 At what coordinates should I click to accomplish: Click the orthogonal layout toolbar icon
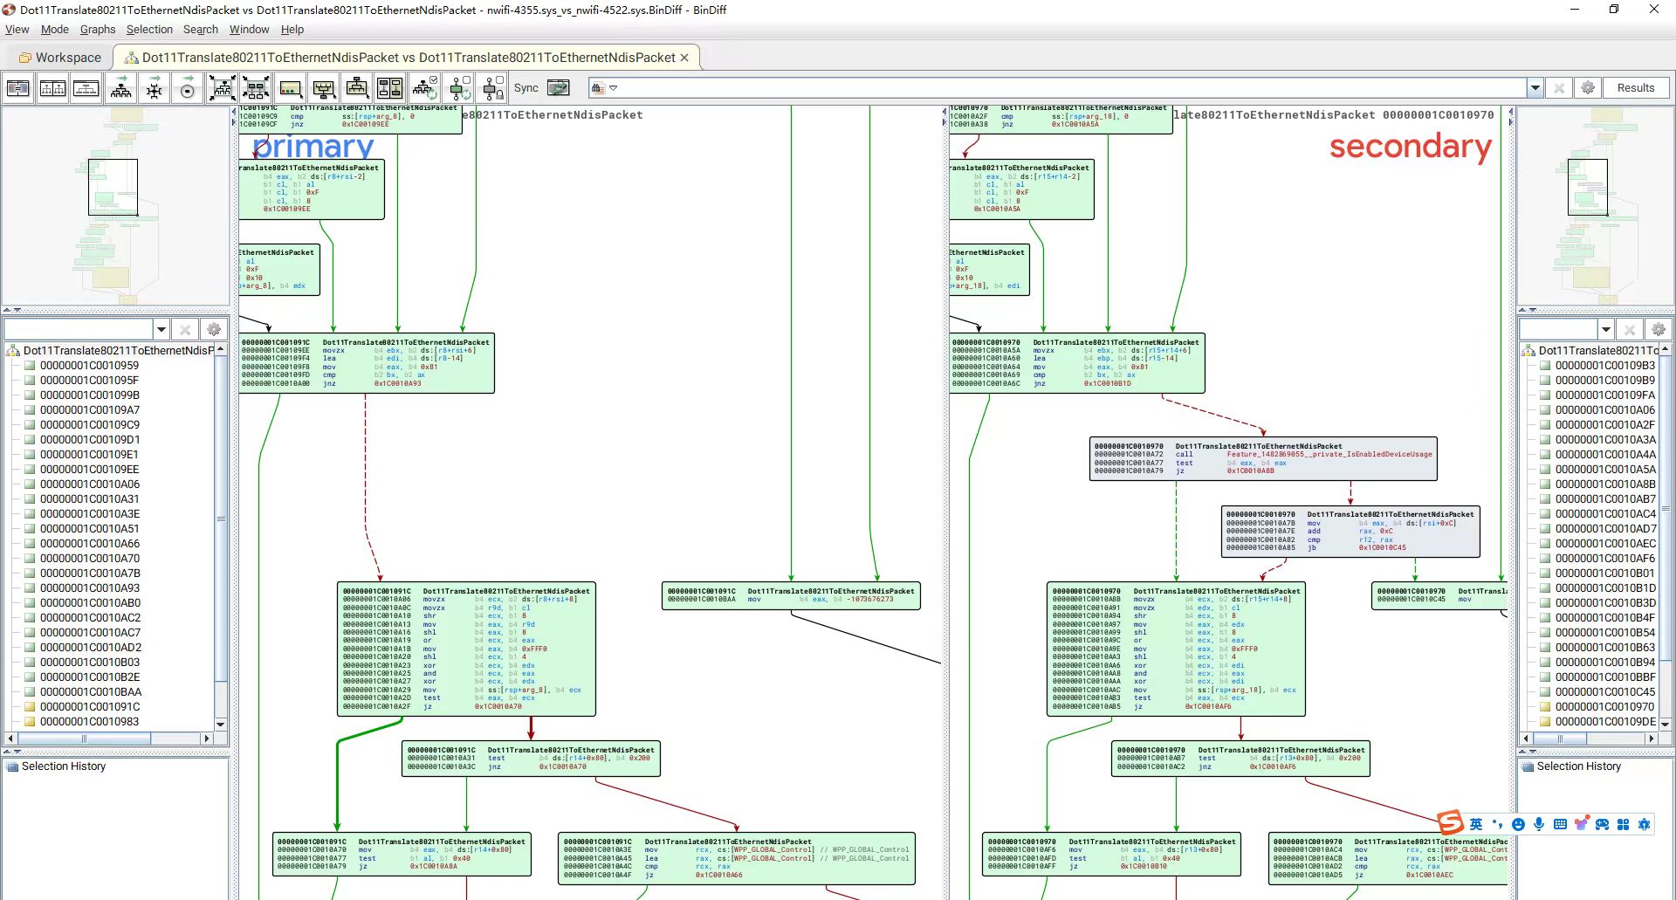pyautogui.click(x=155, y=88)
